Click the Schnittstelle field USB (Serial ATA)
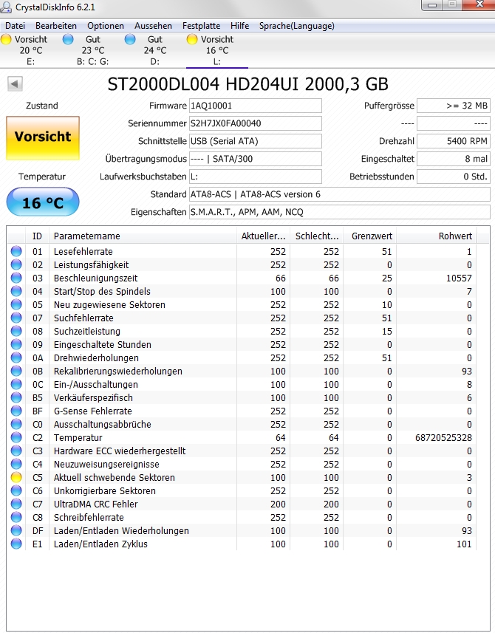 click(x=255, y=141)
